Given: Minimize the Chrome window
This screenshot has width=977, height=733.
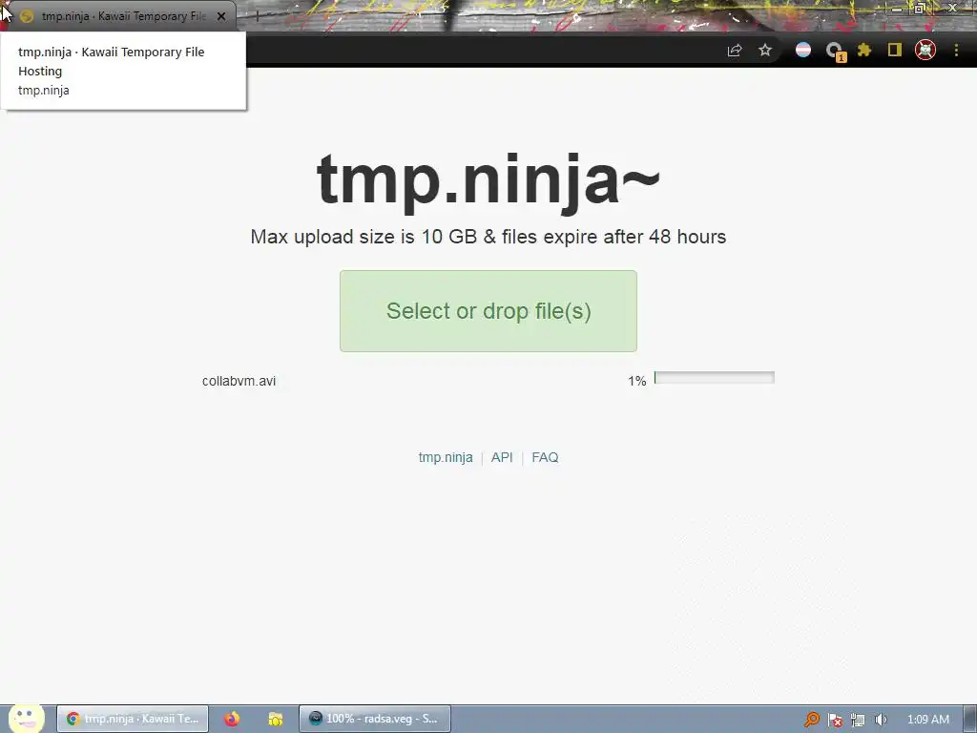Looking at the screenshot, I should [896, 8].
